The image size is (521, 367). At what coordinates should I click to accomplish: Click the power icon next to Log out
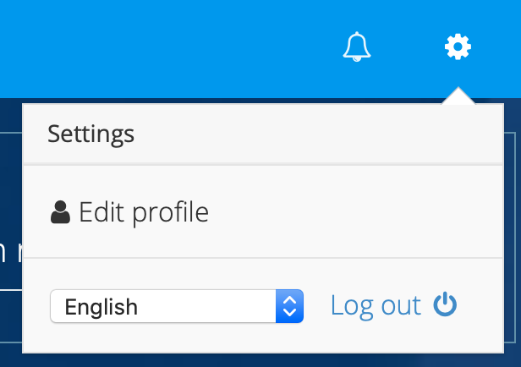(445, 304)
